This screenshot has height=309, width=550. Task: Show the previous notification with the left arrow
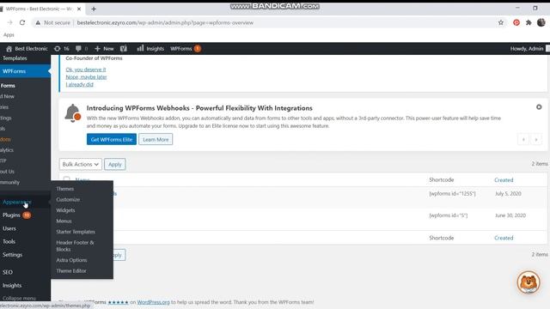pyautogui.click(x=523, y=139)
